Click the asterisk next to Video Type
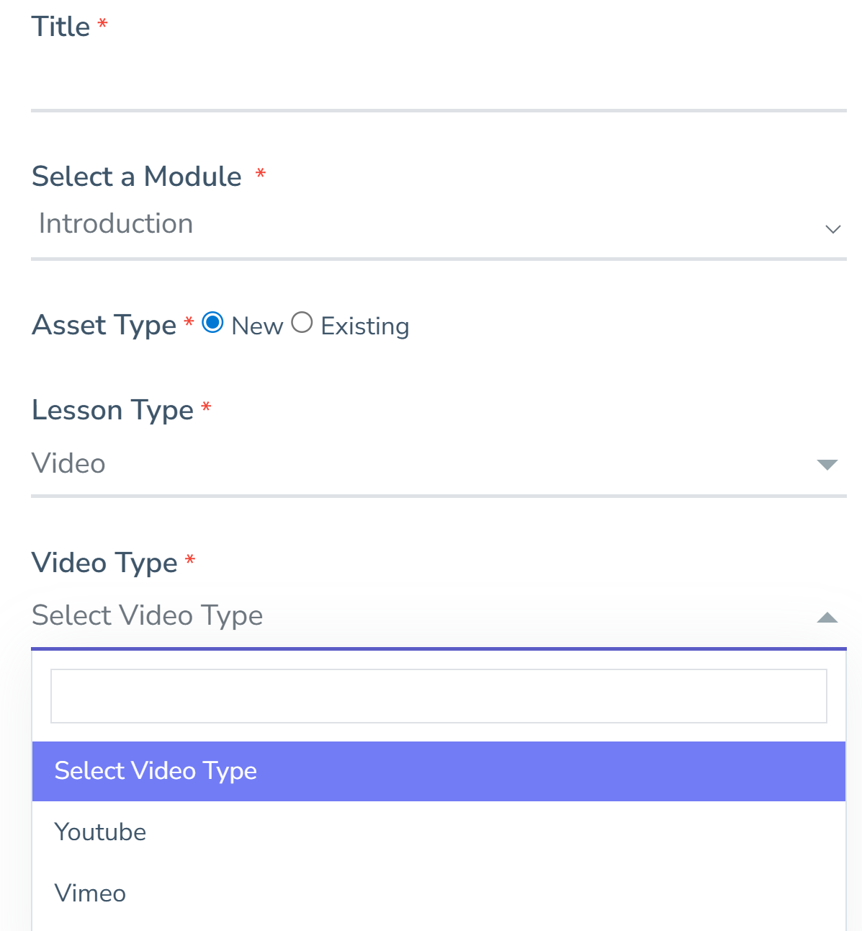The width and height of the screenshot is (862, 931). click(191, 559)
